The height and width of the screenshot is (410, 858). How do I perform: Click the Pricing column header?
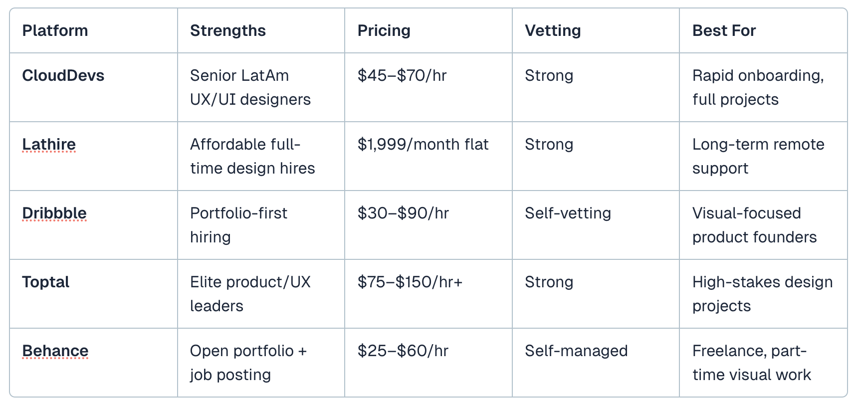pyautogui.click(x=384, y=30)
